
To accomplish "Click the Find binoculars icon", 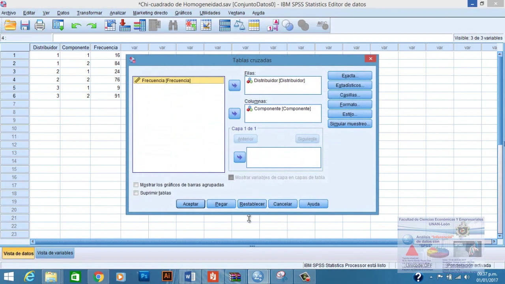I will click(x=173, y=26).
